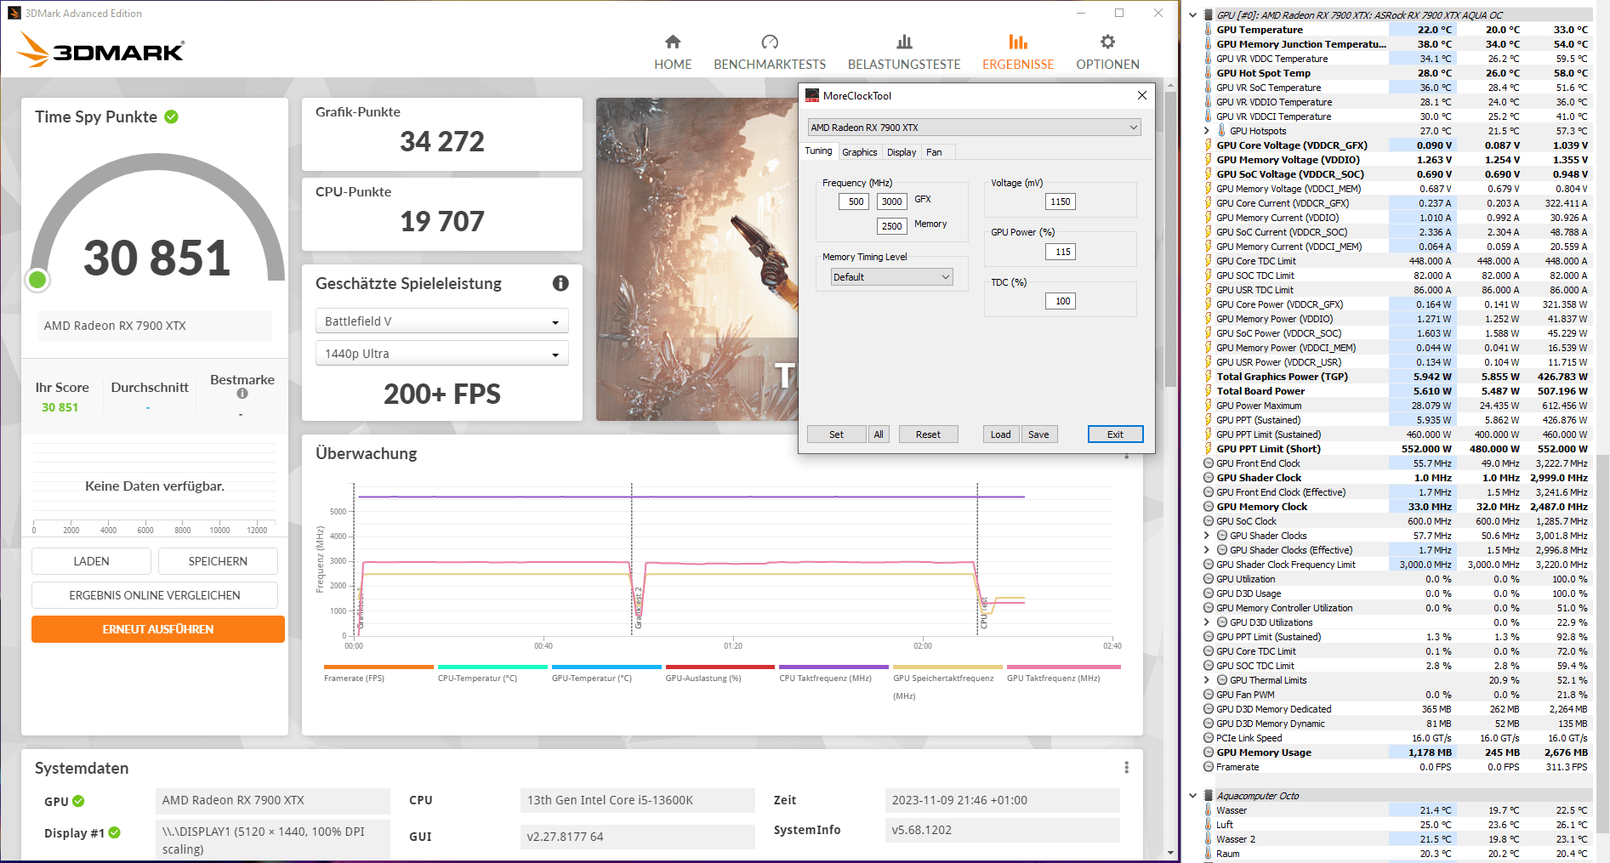Open Belastungsteste via the bar chart icon
This screenshot has width=1610, height=863.
(x=904, y=42)
